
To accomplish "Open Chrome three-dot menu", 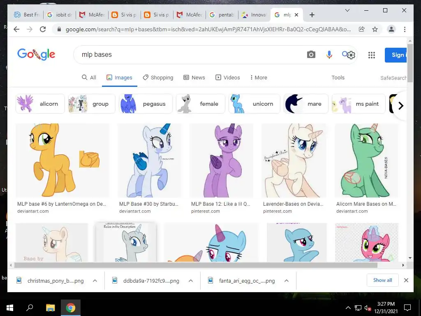I will tap(405, 29).
